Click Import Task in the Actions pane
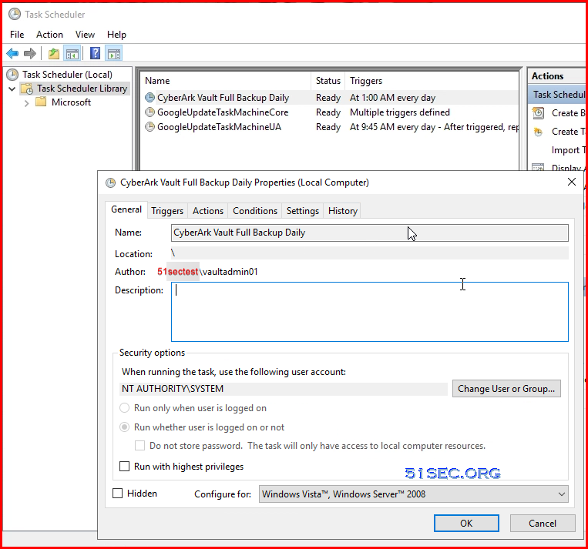The width and height of the screenshot is (588, 549). [568, 150]
